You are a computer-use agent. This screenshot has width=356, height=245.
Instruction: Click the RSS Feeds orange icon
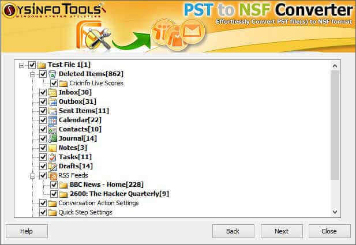(53, 176)
